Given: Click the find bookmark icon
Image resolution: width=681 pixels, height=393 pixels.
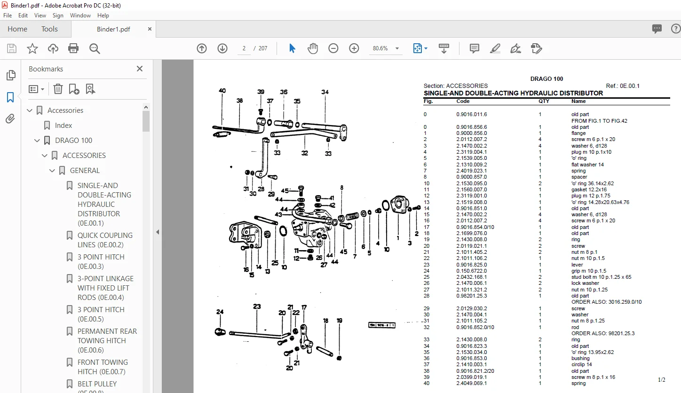Looking at the screenshot, I should click(90, 89).
